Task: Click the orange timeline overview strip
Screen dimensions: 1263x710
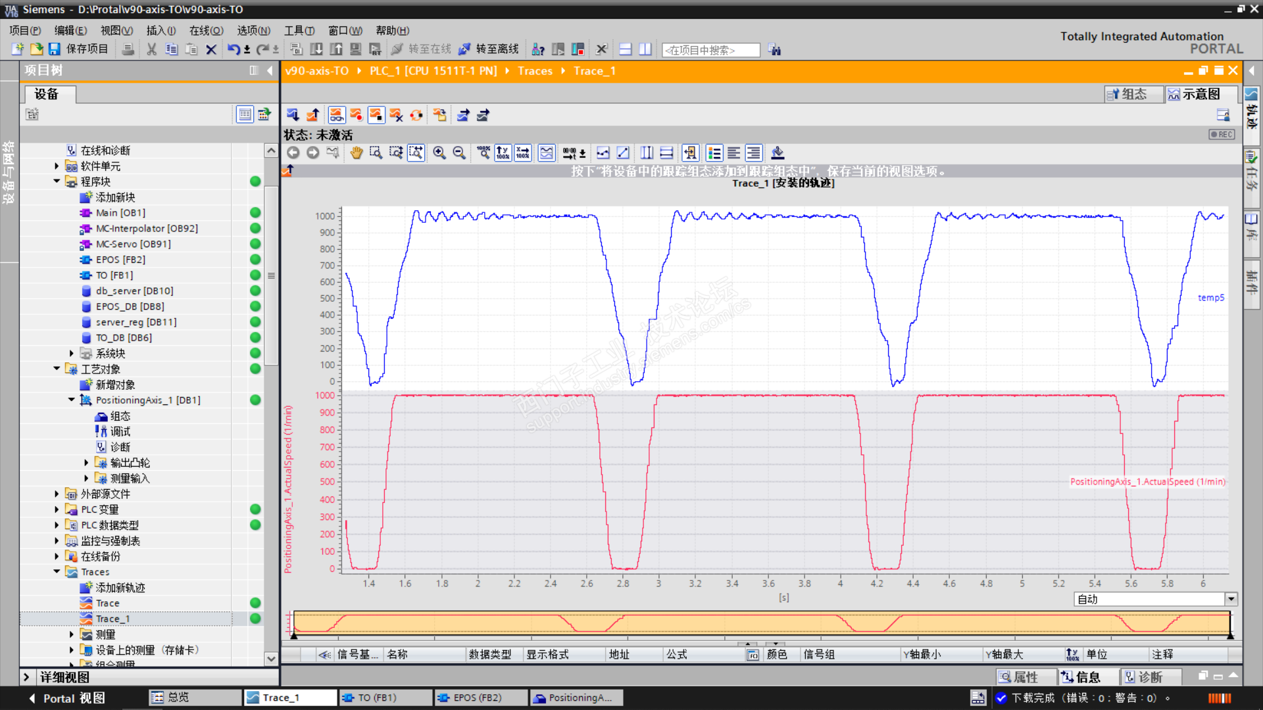Action: click(761, 623)
